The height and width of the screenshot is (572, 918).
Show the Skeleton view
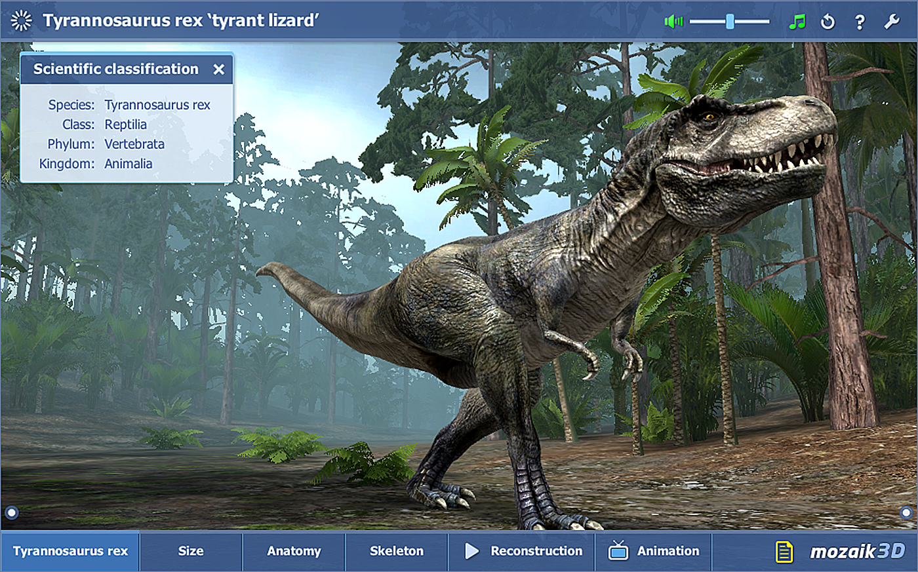click(x=397, y=551)
